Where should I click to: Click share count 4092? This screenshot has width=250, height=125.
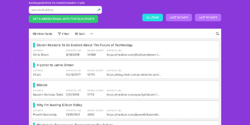91,115
